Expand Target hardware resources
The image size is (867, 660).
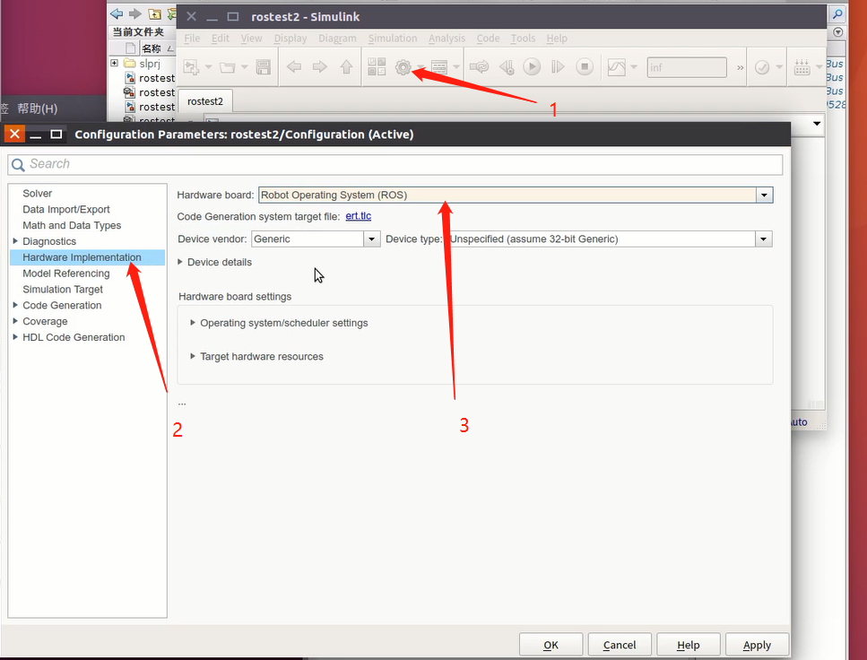193,356
